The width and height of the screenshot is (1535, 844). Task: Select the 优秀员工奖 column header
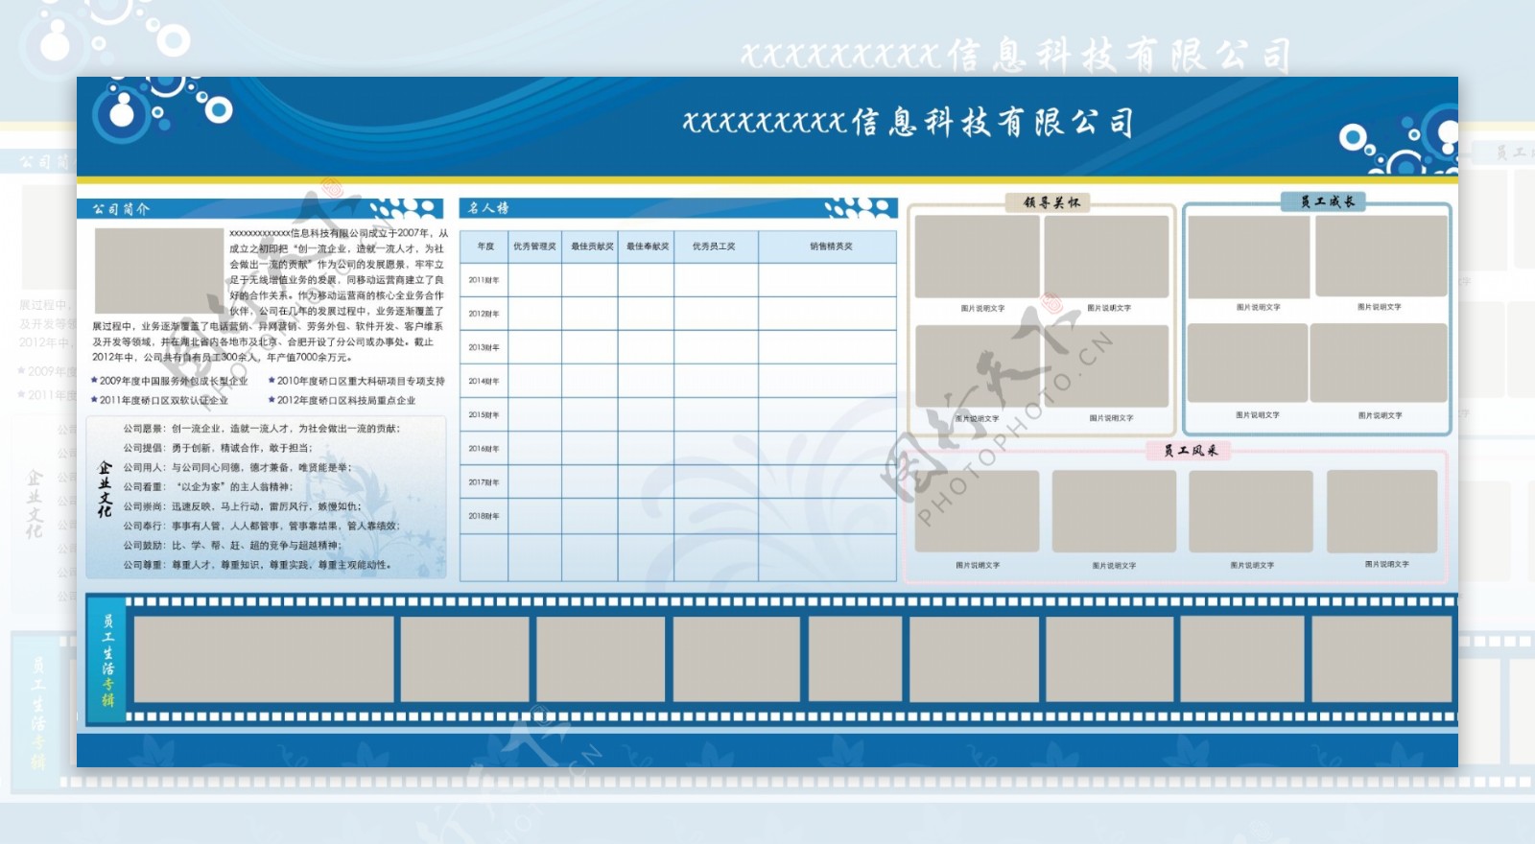click(x=714, y=246)
